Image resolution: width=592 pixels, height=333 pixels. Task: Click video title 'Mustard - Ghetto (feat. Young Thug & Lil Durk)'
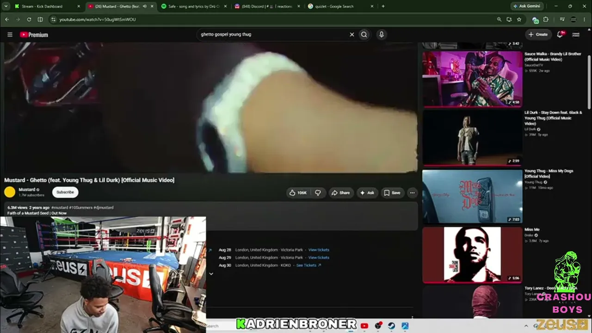coord(89,180)
